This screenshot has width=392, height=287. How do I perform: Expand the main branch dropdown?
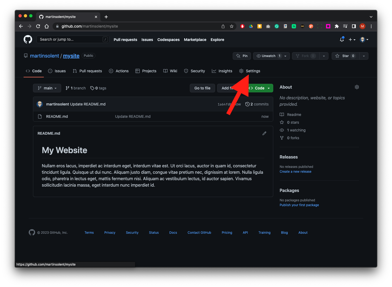click(47, 88)
